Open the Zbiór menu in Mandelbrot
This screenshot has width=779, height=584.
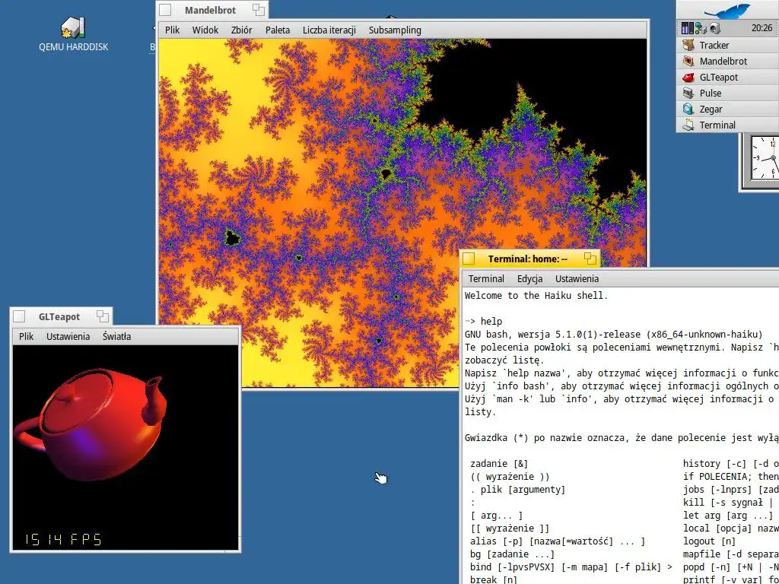241,30
